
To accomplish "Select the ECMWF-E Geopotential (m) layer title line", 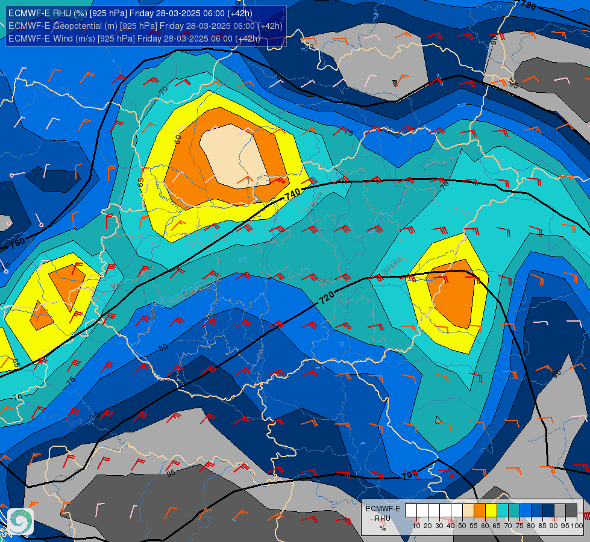I will (x=145, y=26).
